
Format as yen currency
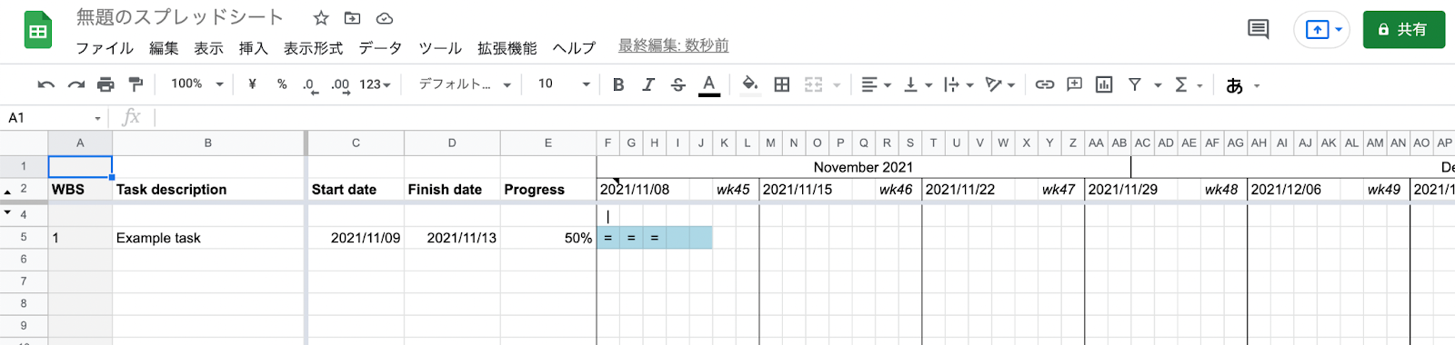click(x=252, y=84)
